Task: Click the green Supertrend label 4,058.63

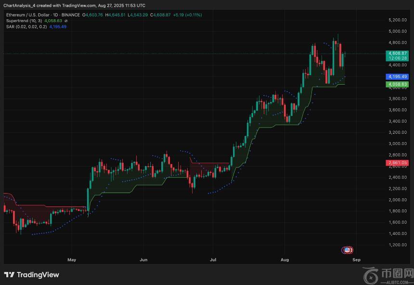Action: pyautogui.click(x=398, y=84)
